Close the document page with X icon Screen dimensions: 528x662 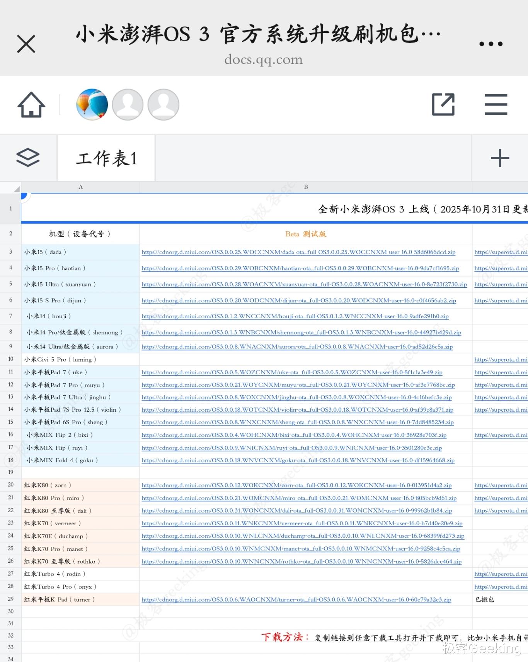[26, 44]
